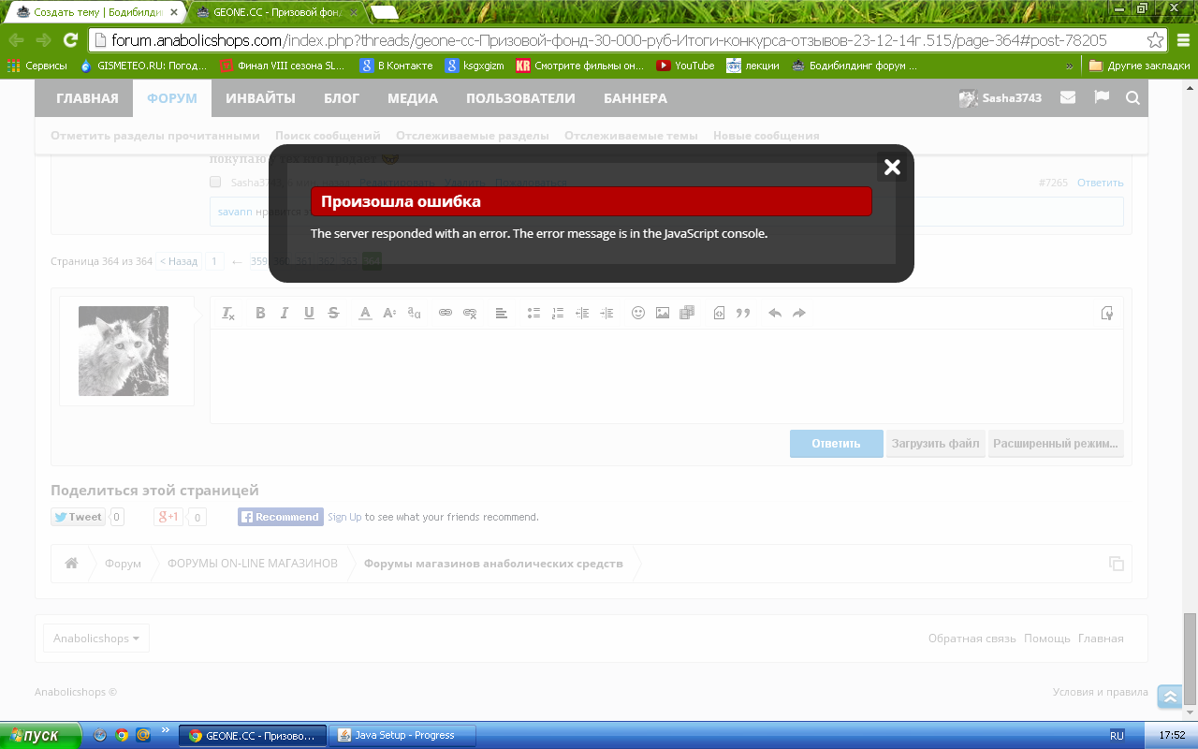This screenshot has height=749, width=1198.
Task: Toggle italic formatting in the editor
Action: (x=285, y=314)
